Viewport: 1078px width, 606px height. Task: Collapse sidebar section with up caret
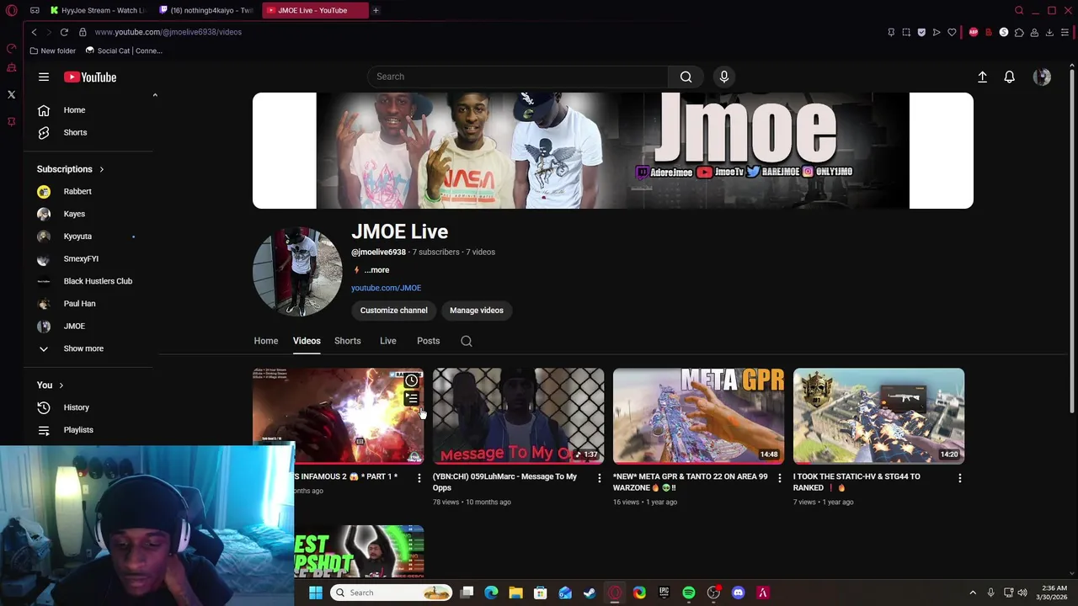[x=155, y=95]
